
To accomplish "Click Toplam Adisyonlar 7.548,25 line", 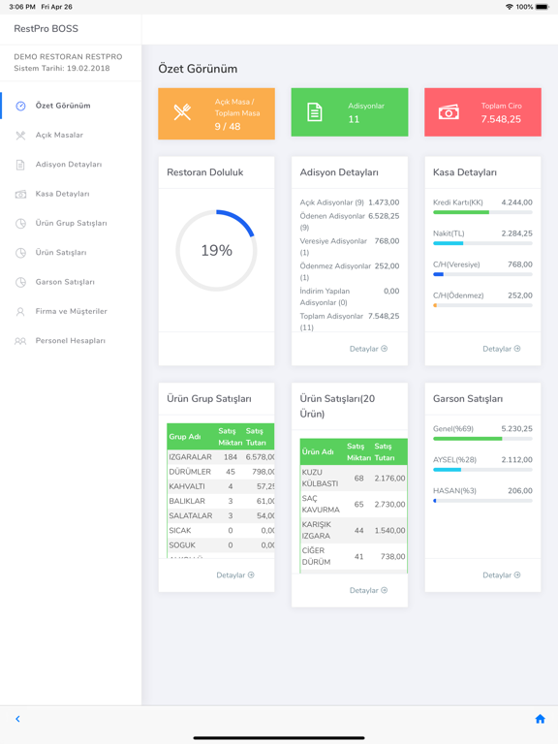I will click(x=350, y=322).
